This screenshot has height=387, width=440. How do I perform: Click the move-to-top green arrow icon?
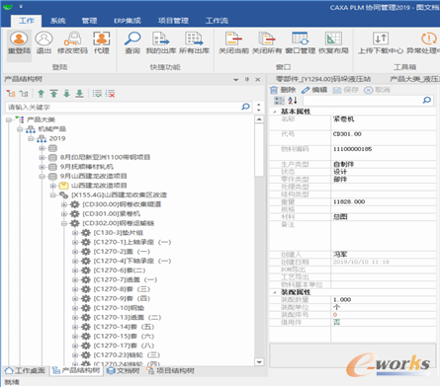(x=53, y=94)
